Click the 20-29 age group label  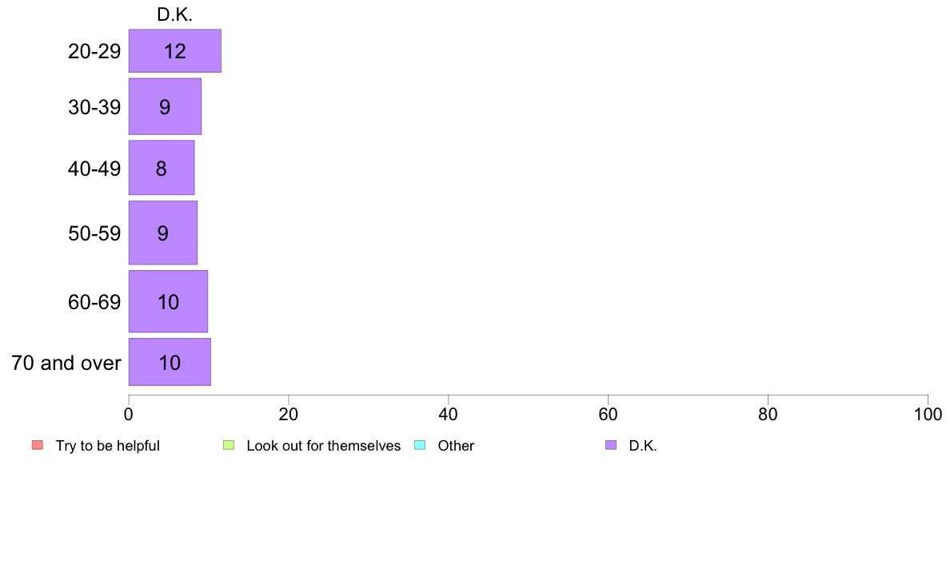(x=94, y=51)
